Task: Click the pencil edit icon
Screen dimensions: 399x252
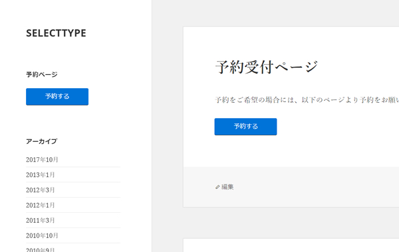Action: [x=217, y=187]
